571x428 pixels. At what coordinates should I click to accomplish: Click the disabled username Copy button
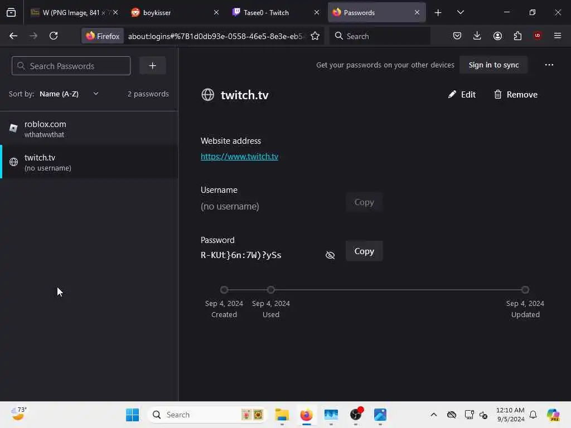coord(364,202)
